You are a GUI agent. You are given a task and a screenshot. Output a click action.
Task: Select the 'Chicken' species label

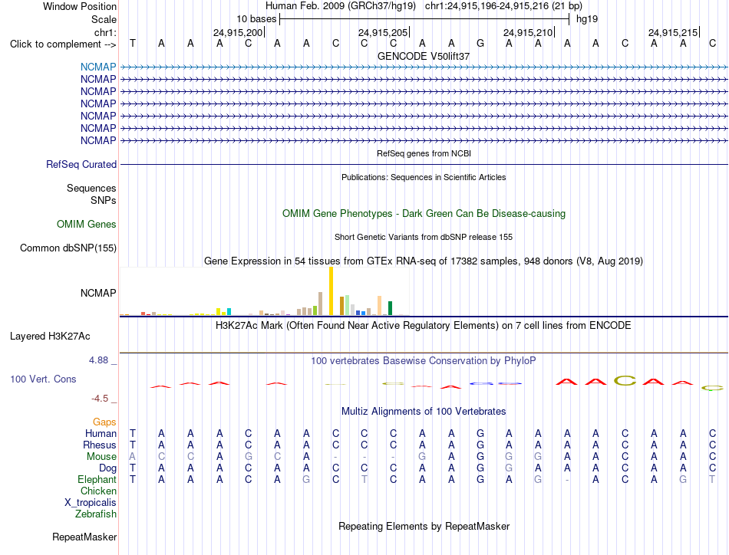pyautogui.click(x=98, y=491)
